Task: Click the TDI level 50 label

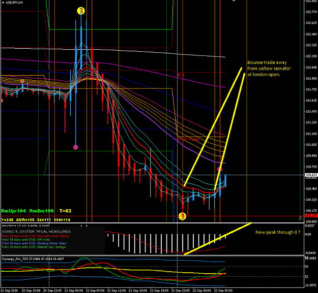Action: tap(307, 267)
